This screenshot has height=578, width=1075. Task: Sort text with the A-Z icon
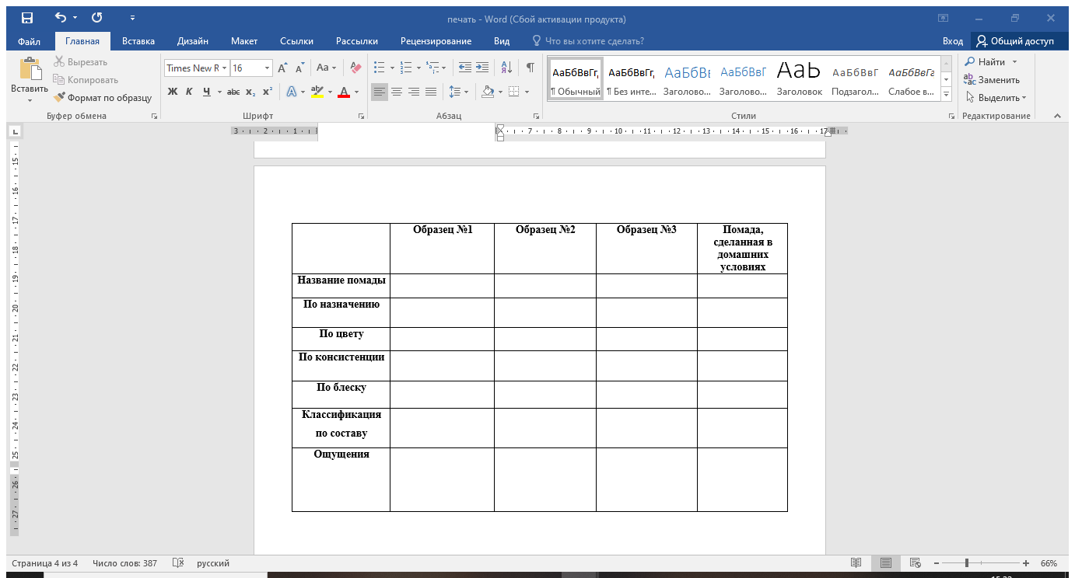tap(506, 68)
